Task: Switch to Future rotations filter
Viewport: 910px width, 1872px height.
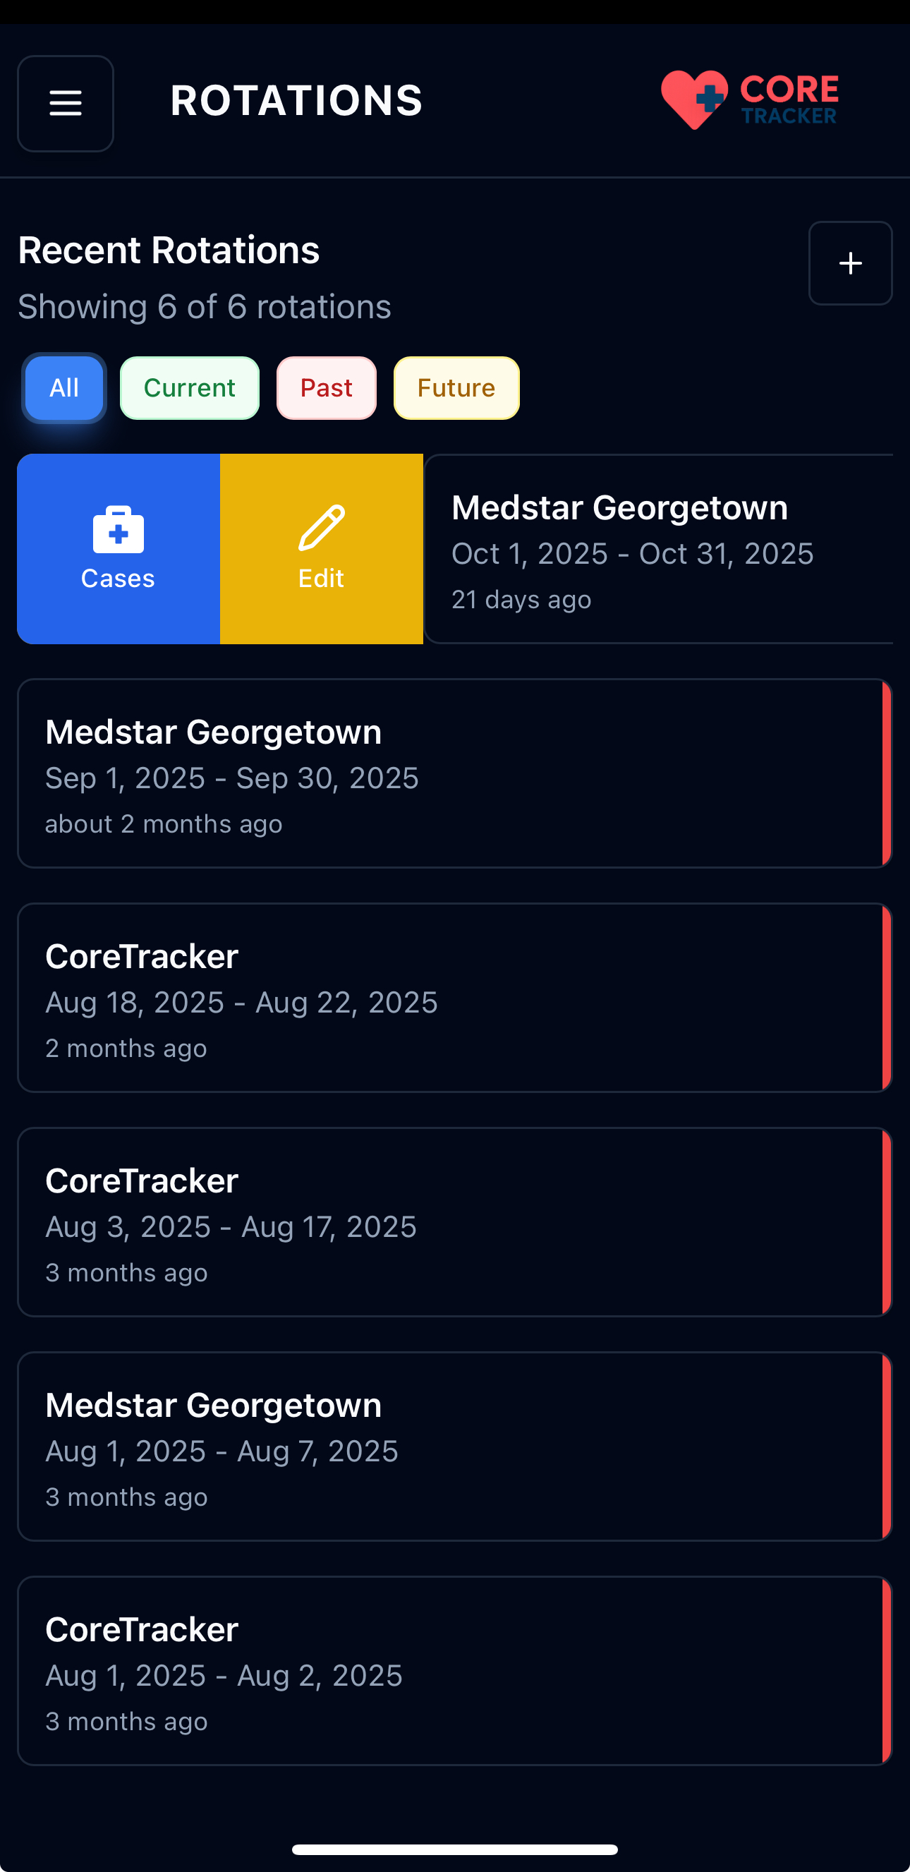Action: click(x=456, y=388)
